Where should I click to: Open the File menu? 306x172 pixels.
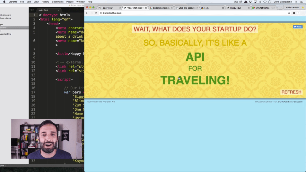coord(22,2)
